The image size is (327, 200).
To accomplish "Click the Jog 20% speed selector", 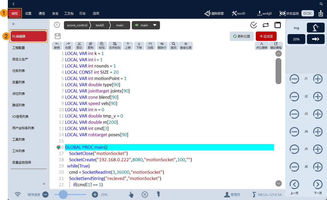I will point(296,39).
